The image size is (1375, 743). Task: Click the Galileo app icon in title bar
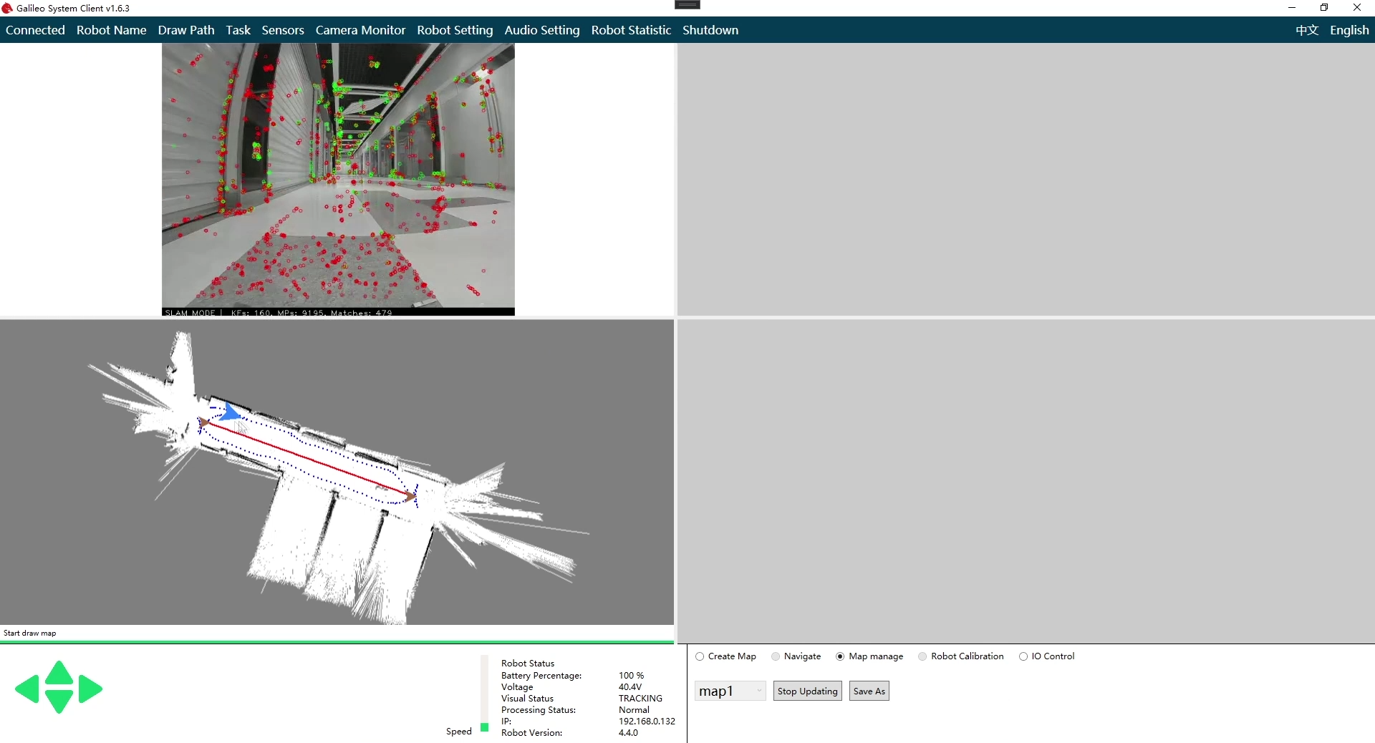pos(7,9)
